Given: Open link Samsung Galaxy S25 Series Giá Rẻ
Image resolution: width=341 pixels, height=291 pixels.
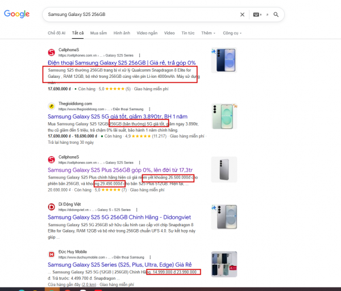Looking at the screenshot, I should pyautogui.click(x=119, y=265).
